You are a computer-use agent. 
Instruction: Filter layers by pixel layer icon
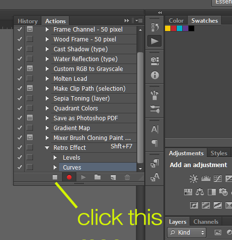[x=218, y=232]
